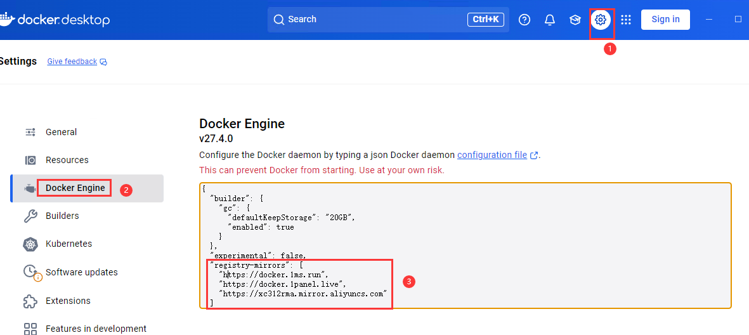Click the "defaultKeepStorage": "20GB" line
This screenshot has height=335, width=749.
(x=292, y=218)
